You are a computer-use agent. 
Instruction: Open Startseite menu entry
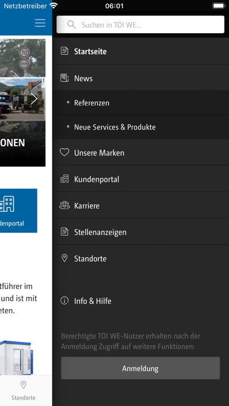tap(141, 51)
